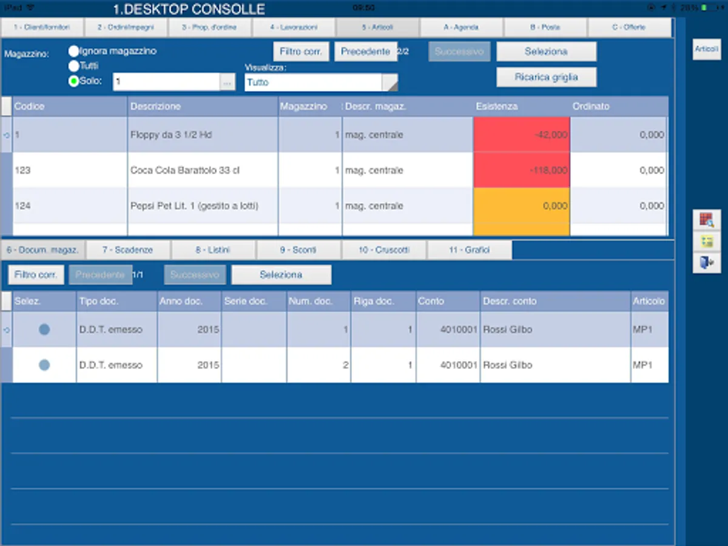Click 'Esistenza' column header

pyautogui.click(x=521, y=106)
